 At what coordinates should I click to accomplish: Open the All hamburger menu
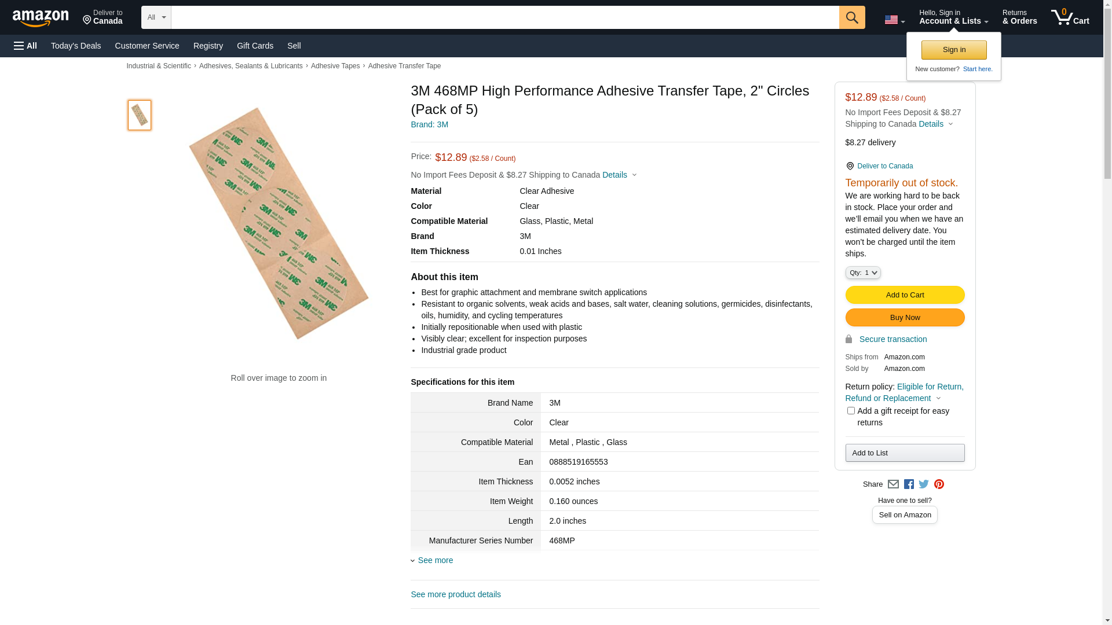click(25, 46)
